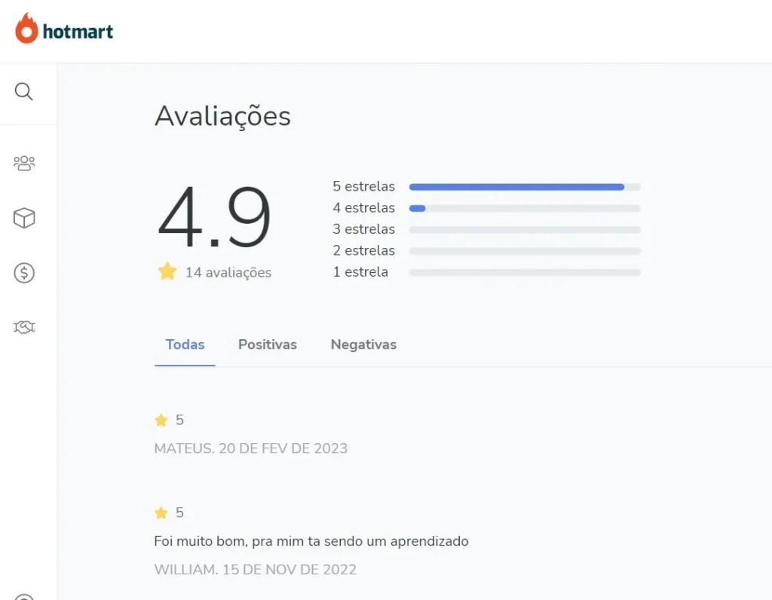Click the 5 estrelas label
This screenshot has height=600, width=772.
click(364, 186)
